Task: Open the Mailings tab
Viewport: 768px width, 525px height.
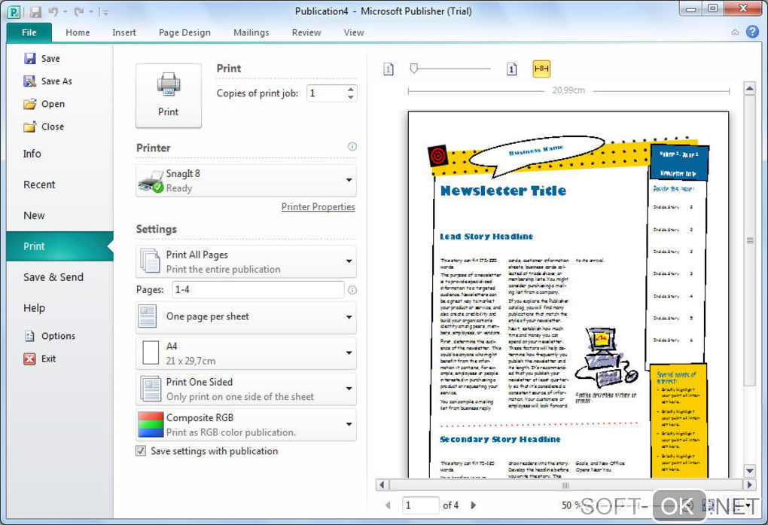Action: click(x=251, y=32)
